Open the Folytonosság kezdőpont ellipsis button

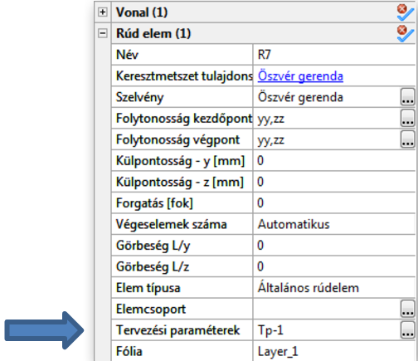(x=407, y=118)
